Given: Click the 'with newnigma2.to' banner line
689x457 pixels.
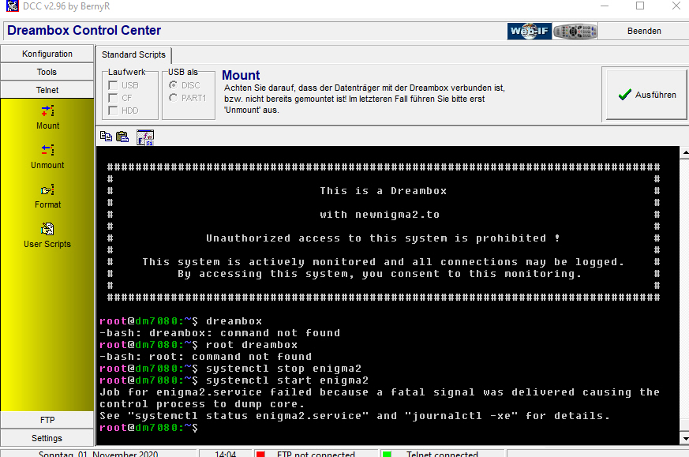Looking at the screenshot, I should tap(380, 215).
